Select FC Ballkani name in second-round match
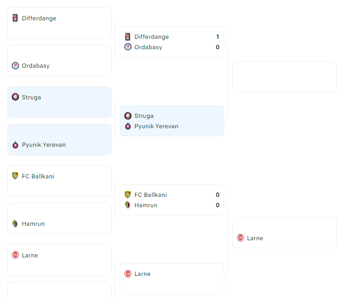344x298 pixels. (151, 195)
